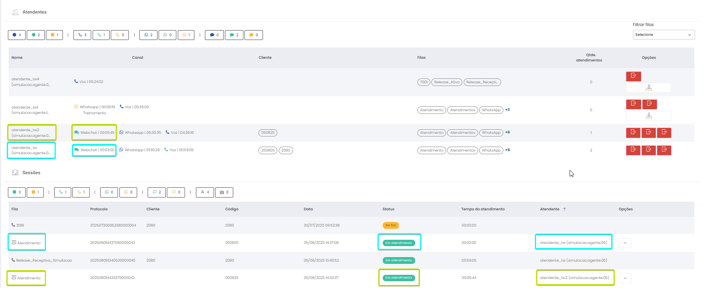Expand options chevron for protocol ending 0043
The image size is (706, 288).
coord(625,243)
